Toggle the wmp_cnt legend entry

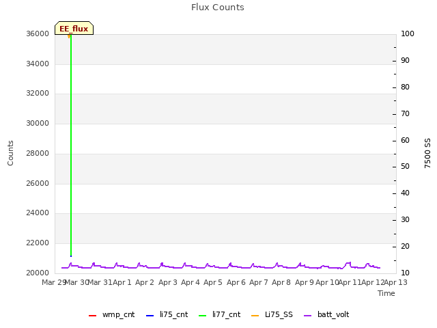coord(111,314)
